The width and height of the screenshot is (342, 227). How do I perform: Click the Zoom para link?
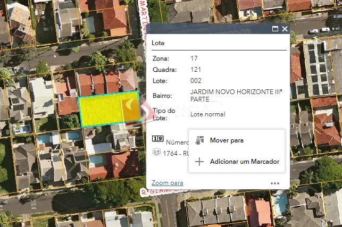point(168,183)
